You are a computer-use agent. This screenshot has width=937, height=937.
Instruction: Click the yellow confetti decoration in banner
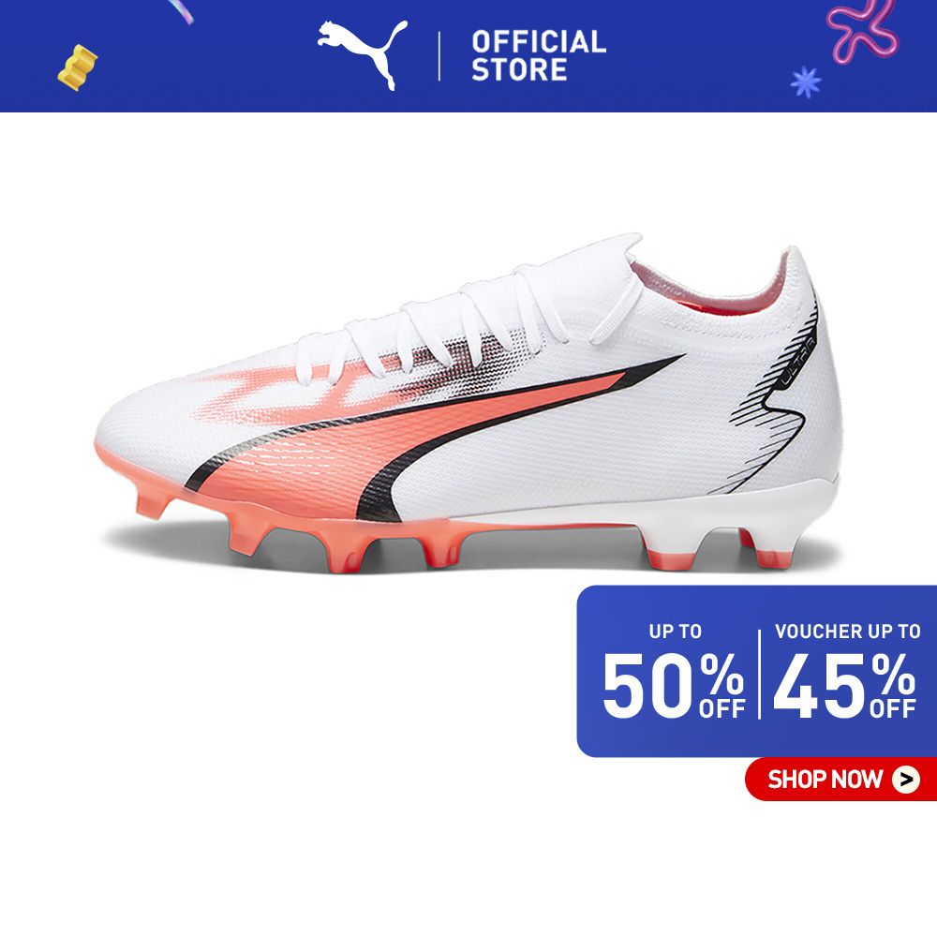pyautogui.click(x=78, y=67)
